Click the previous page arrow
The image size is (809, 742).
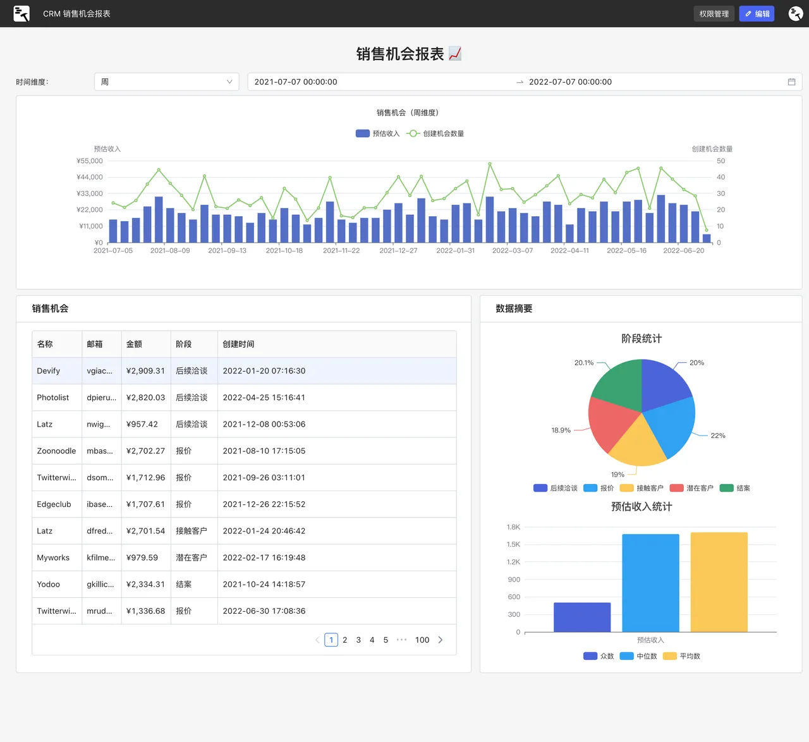[x=317, y=640]
